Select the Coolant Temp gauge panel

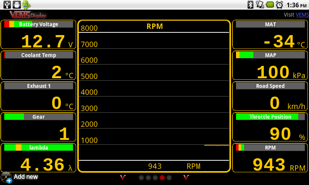(x=38, y=65)
